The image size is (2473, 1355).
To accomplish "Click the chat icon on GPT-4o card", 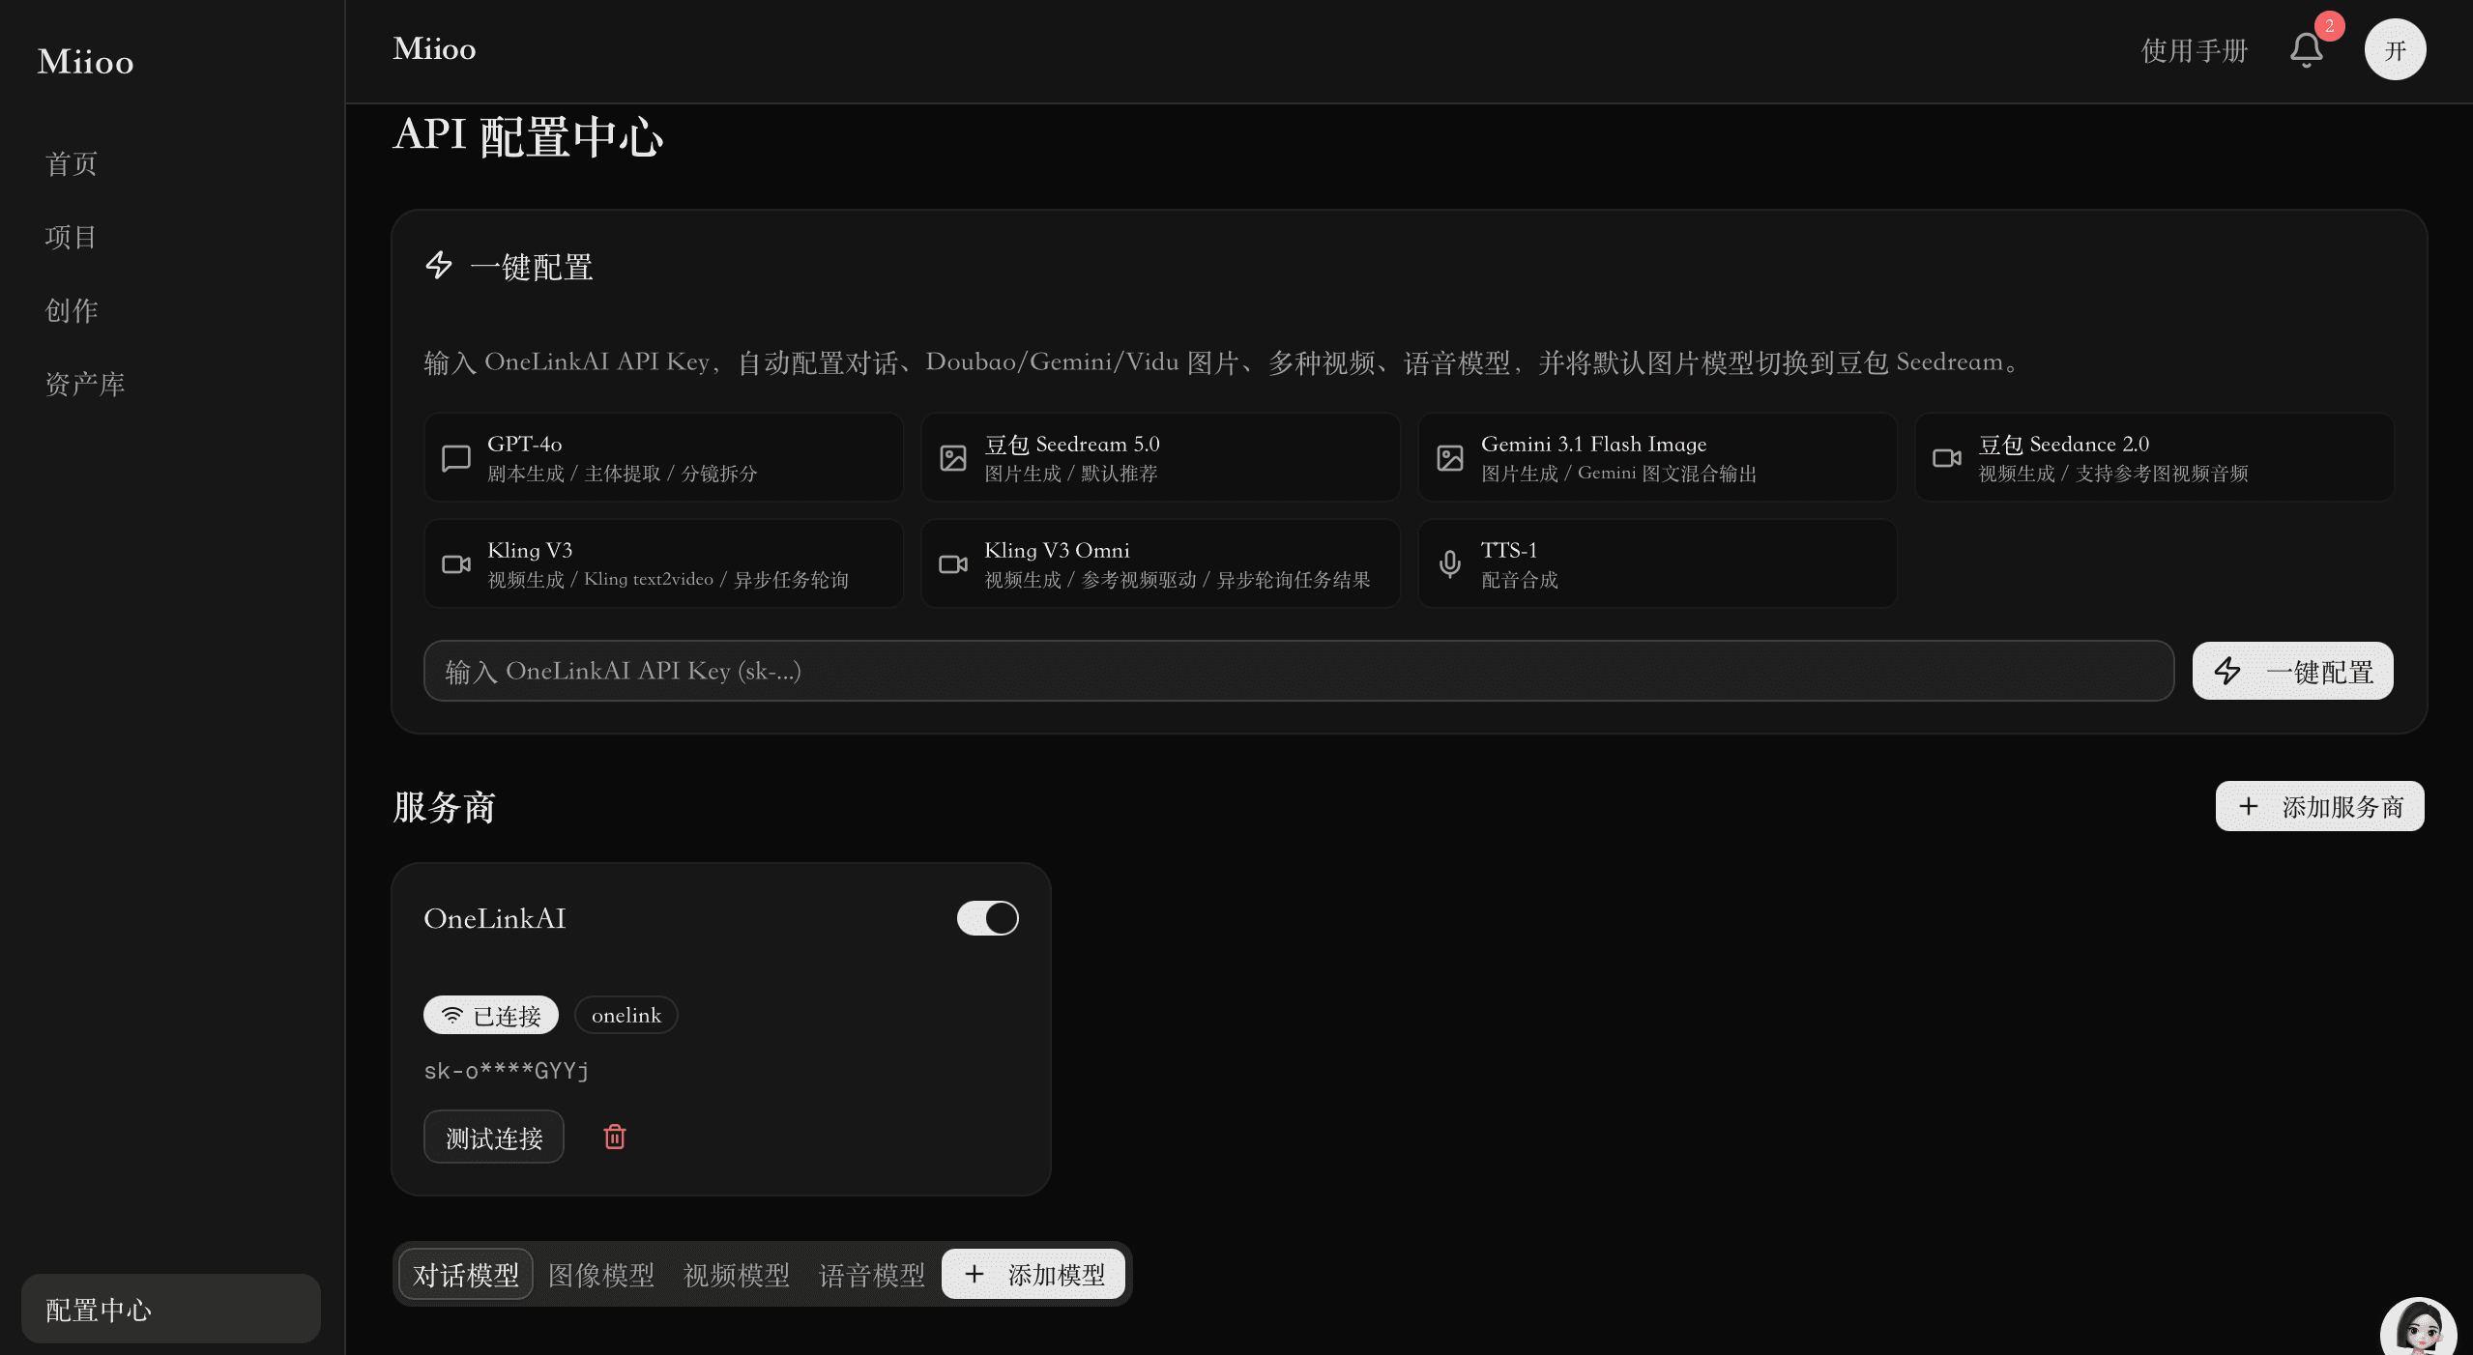I will tap(456, 458).
